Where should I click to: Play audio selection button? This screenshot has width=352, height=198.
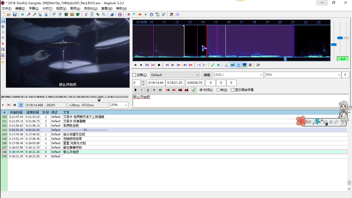tap(147, 65)
